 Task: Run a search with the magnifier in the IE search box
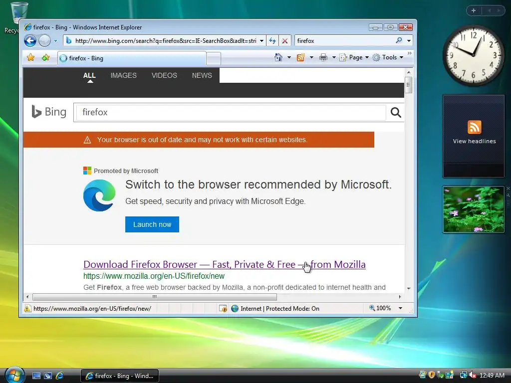coord(399,40)
